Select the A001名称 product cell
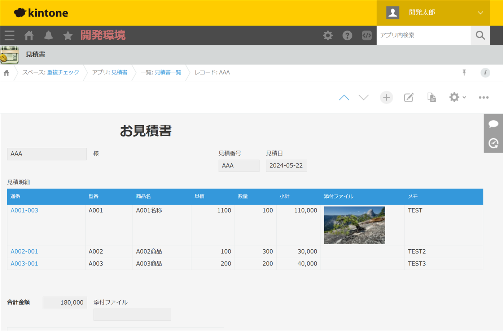This screenshot has width=504, height=331. click(162, 225)
